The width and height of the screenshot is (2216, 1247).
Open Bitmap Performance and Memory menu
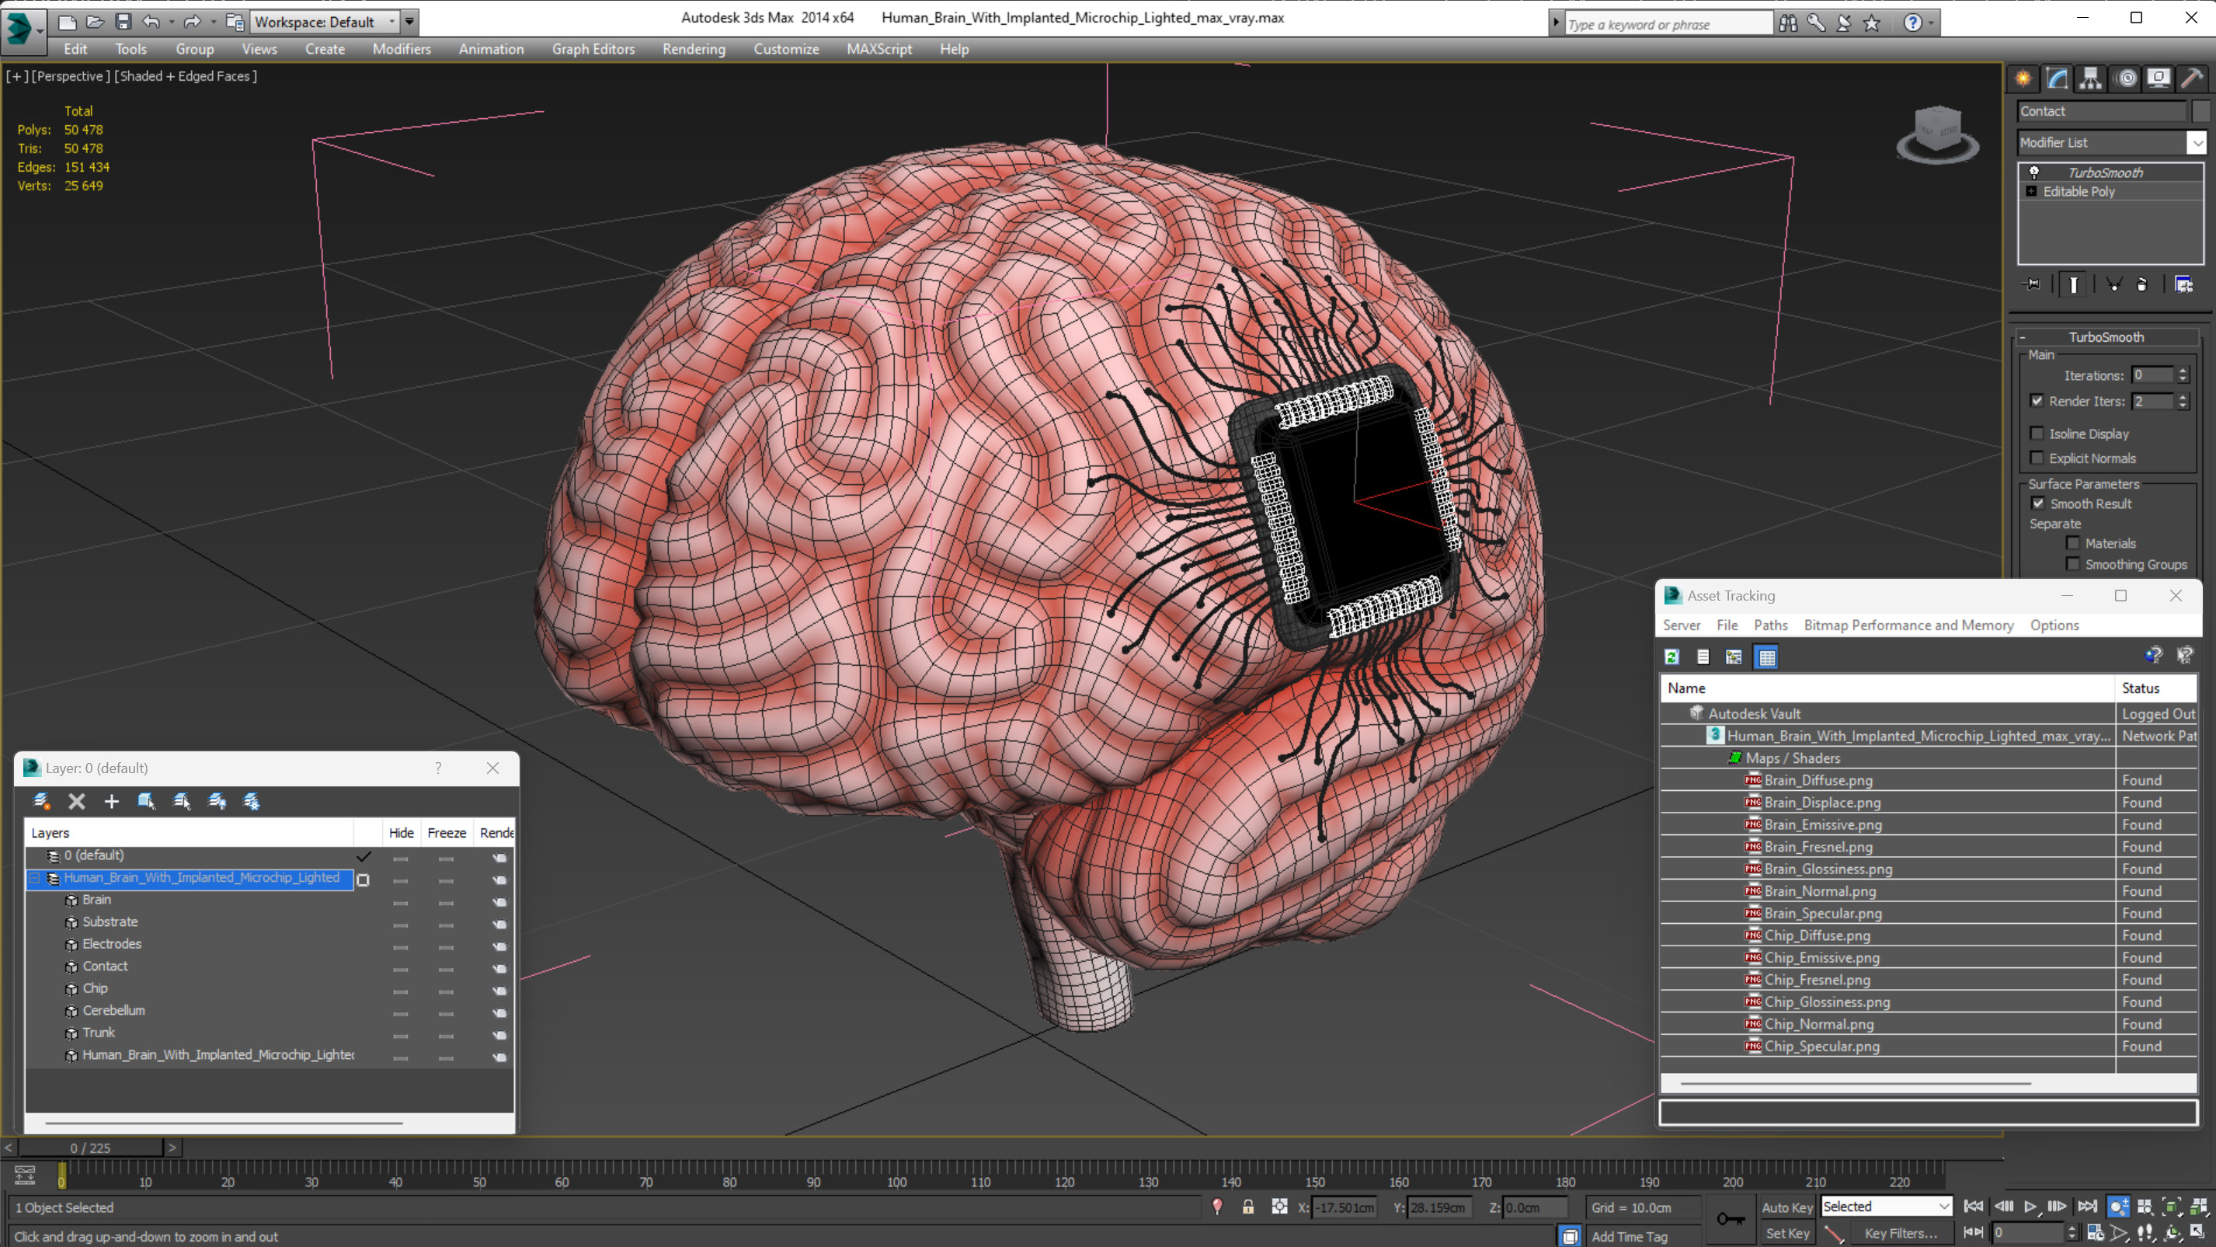coord(1908,625)
